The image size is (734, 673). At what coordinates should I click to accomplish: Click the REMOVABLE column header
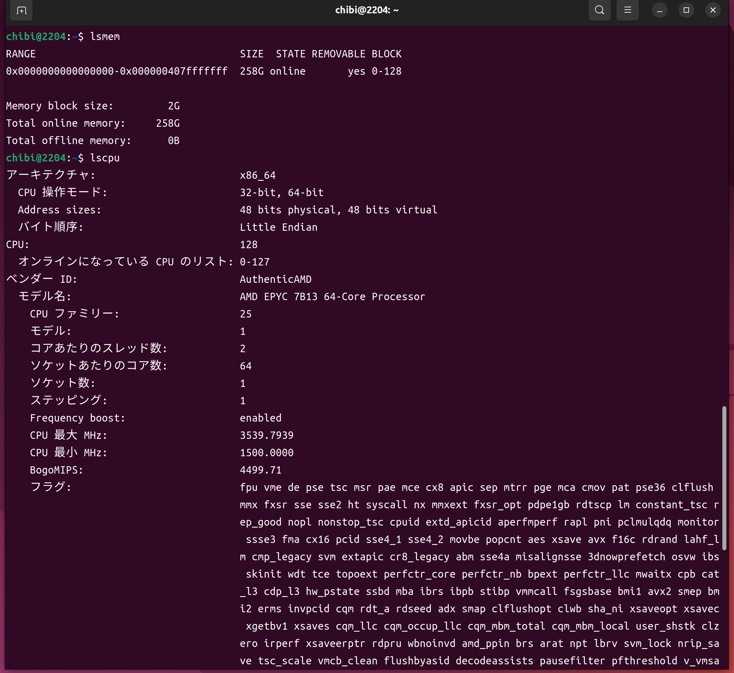click(x=338, y=54)
